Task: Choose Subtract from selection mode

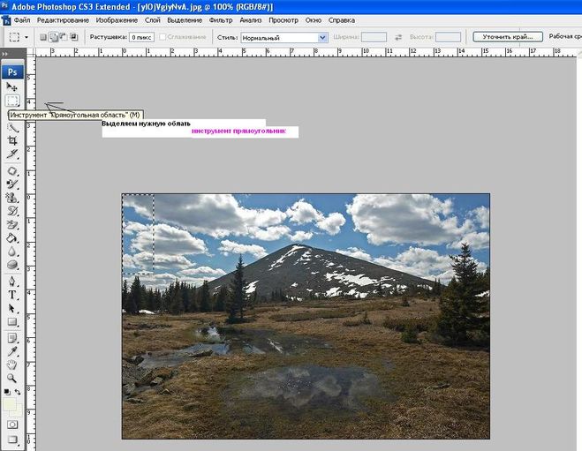Action: tap(64, 37)
